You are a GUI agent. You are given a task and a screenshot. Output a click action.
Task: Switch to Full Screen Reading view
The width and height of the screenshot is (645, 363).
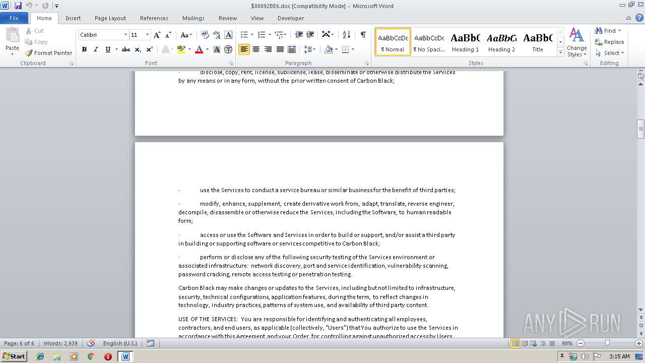(x=525, y=343)
